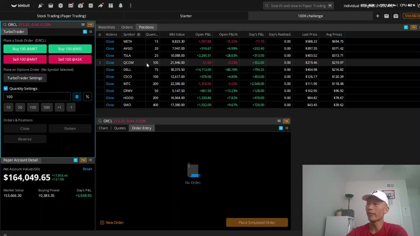Click the briefcase icon near workspace tabs
Image resolution: width=420 pixels, height=236 pixels.
pyautogui.click(x=396, y=16)
